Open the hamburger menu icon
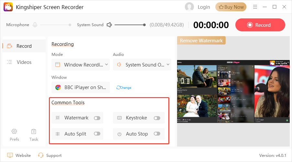This screenshot has width=292, height=162. click(x=255, y=7)
